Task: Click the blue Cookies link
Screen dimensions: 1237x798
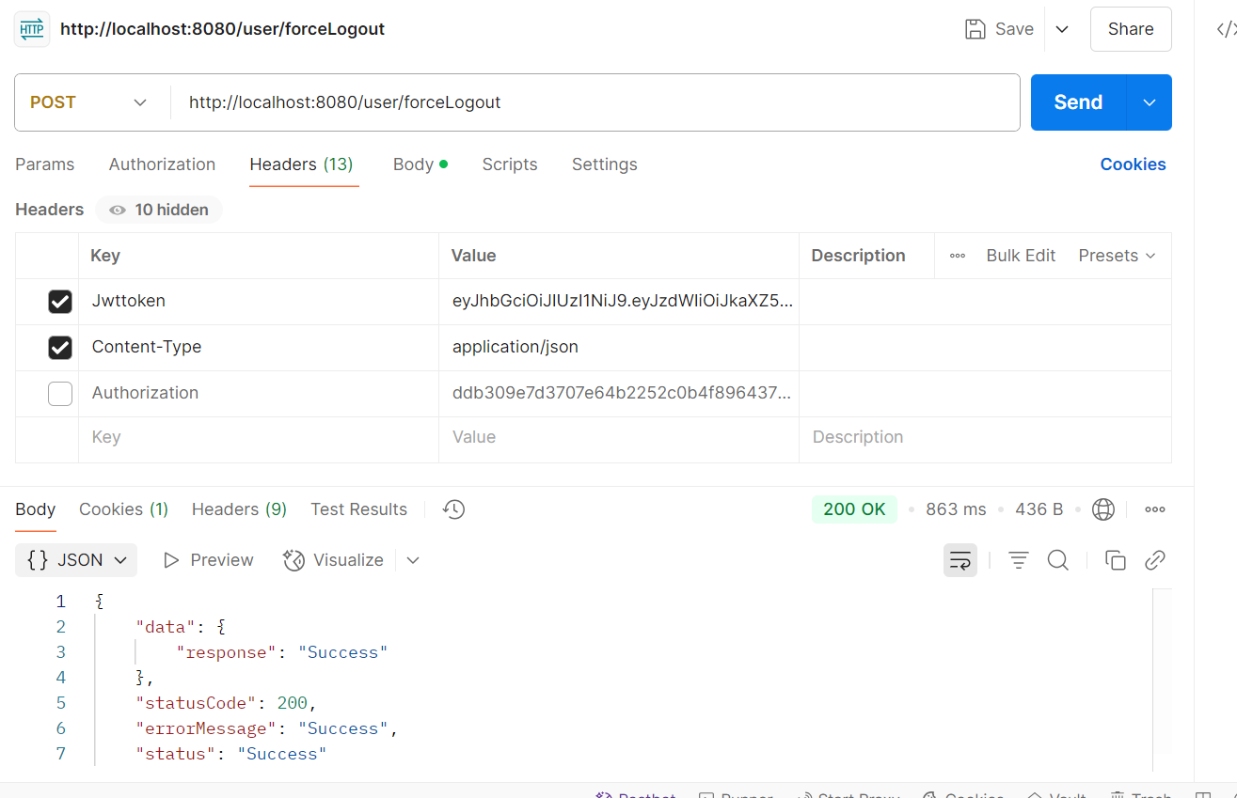Action: (1133, 164)
